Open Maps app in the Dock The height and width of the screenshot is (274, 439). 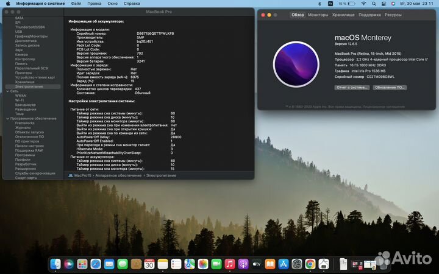pyautogui.click(x=190, y=264)
